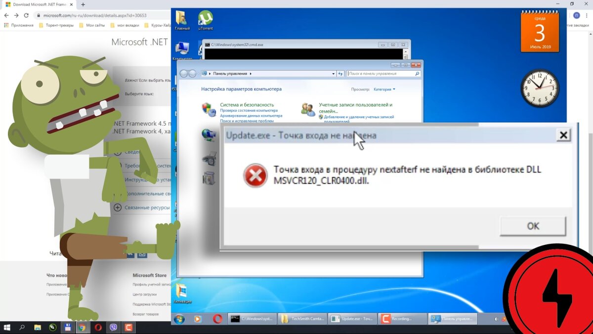Click the red error icon in the dialog
Screen dimensions: 593x334
point(255,175)
